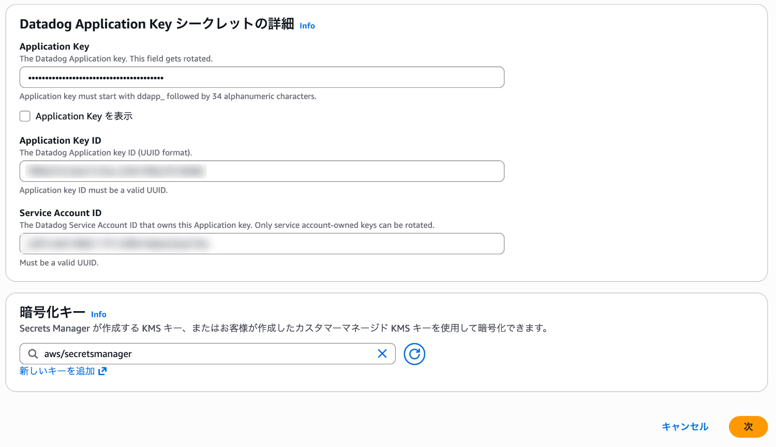Viewport: 776px width, 447px height.
Task: Click the search magnifier in KMS key field
Action: coord(33,353)
